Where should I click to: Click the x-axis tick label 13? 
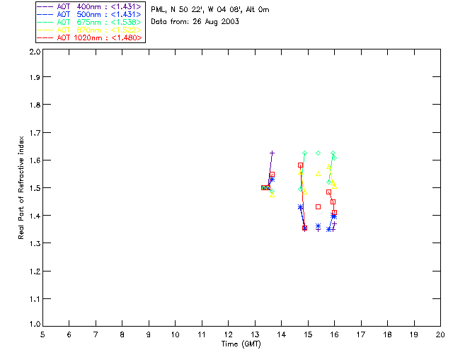coord(255,334)
